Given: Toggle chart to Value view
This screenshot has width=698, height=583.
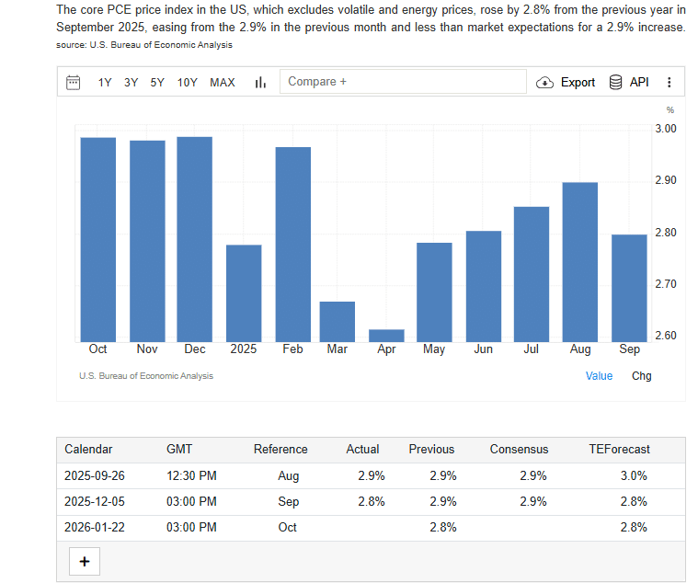Looking at the screenshot, I should pos(599,375).
